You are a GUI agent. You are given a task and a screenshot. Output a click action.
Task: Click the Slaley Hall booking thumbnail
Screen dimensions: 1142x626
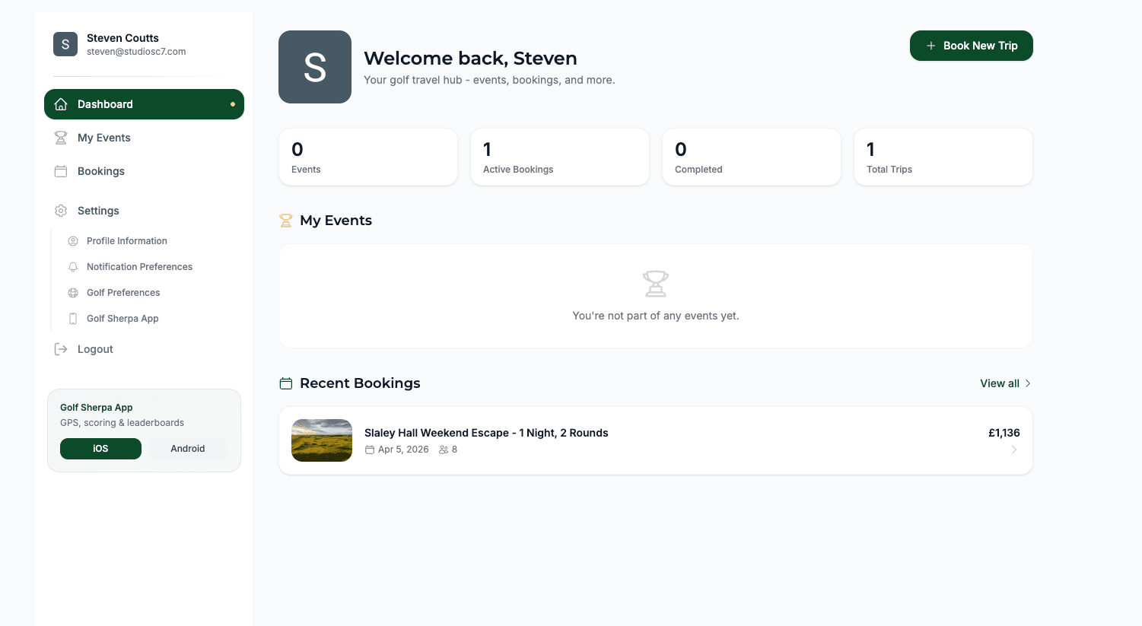click(322, 440)
